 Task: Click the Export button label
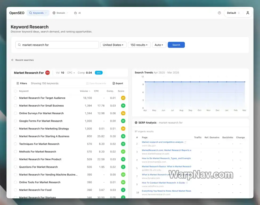[119, 83]
